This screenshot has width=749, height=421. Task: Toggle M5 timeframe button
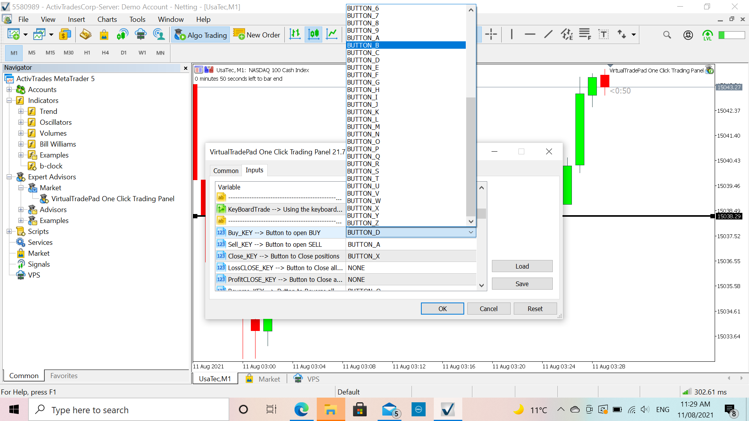point(32,53)
